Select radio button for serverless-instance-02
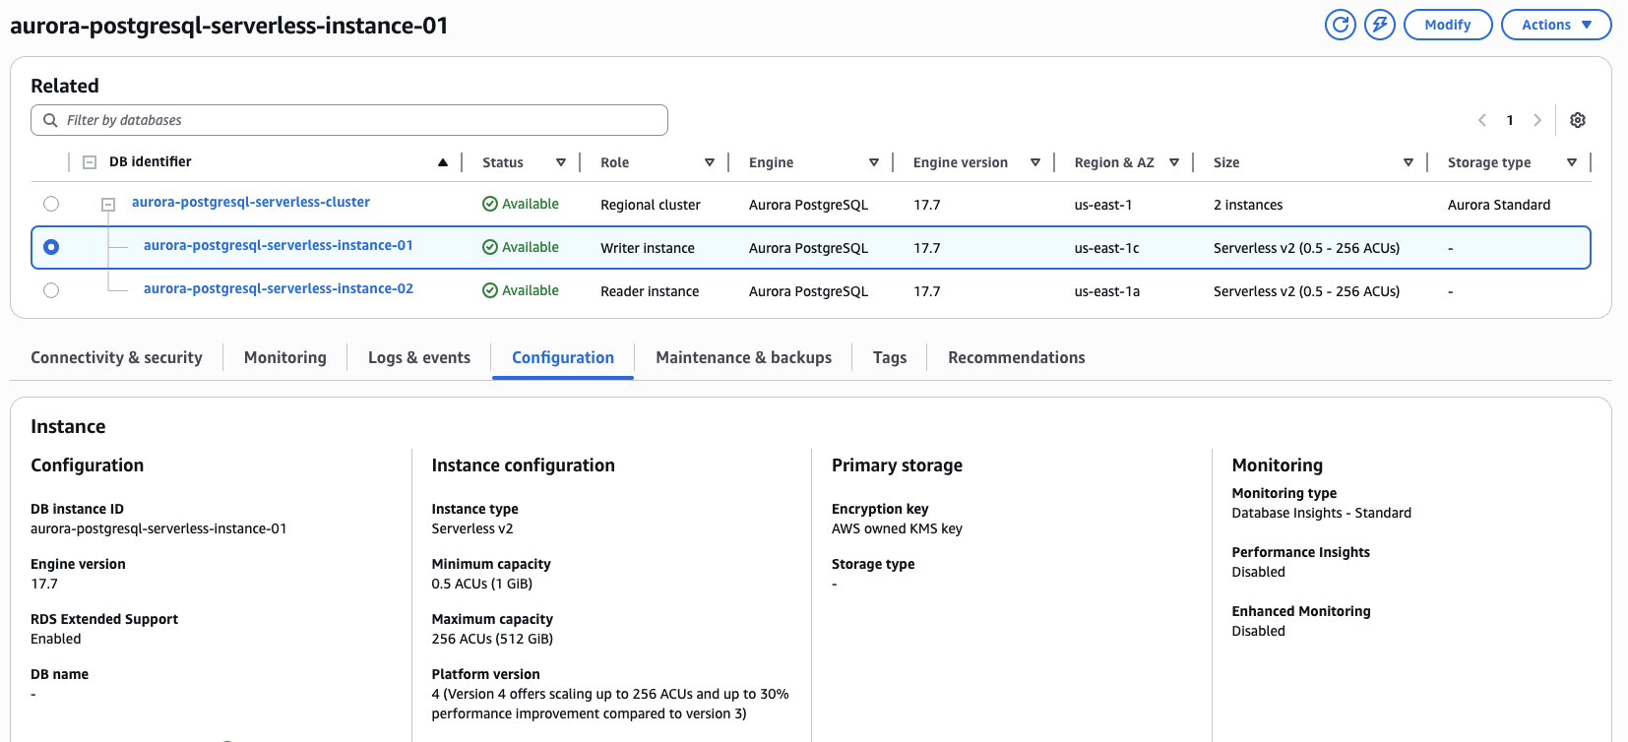 click(51, 290)
